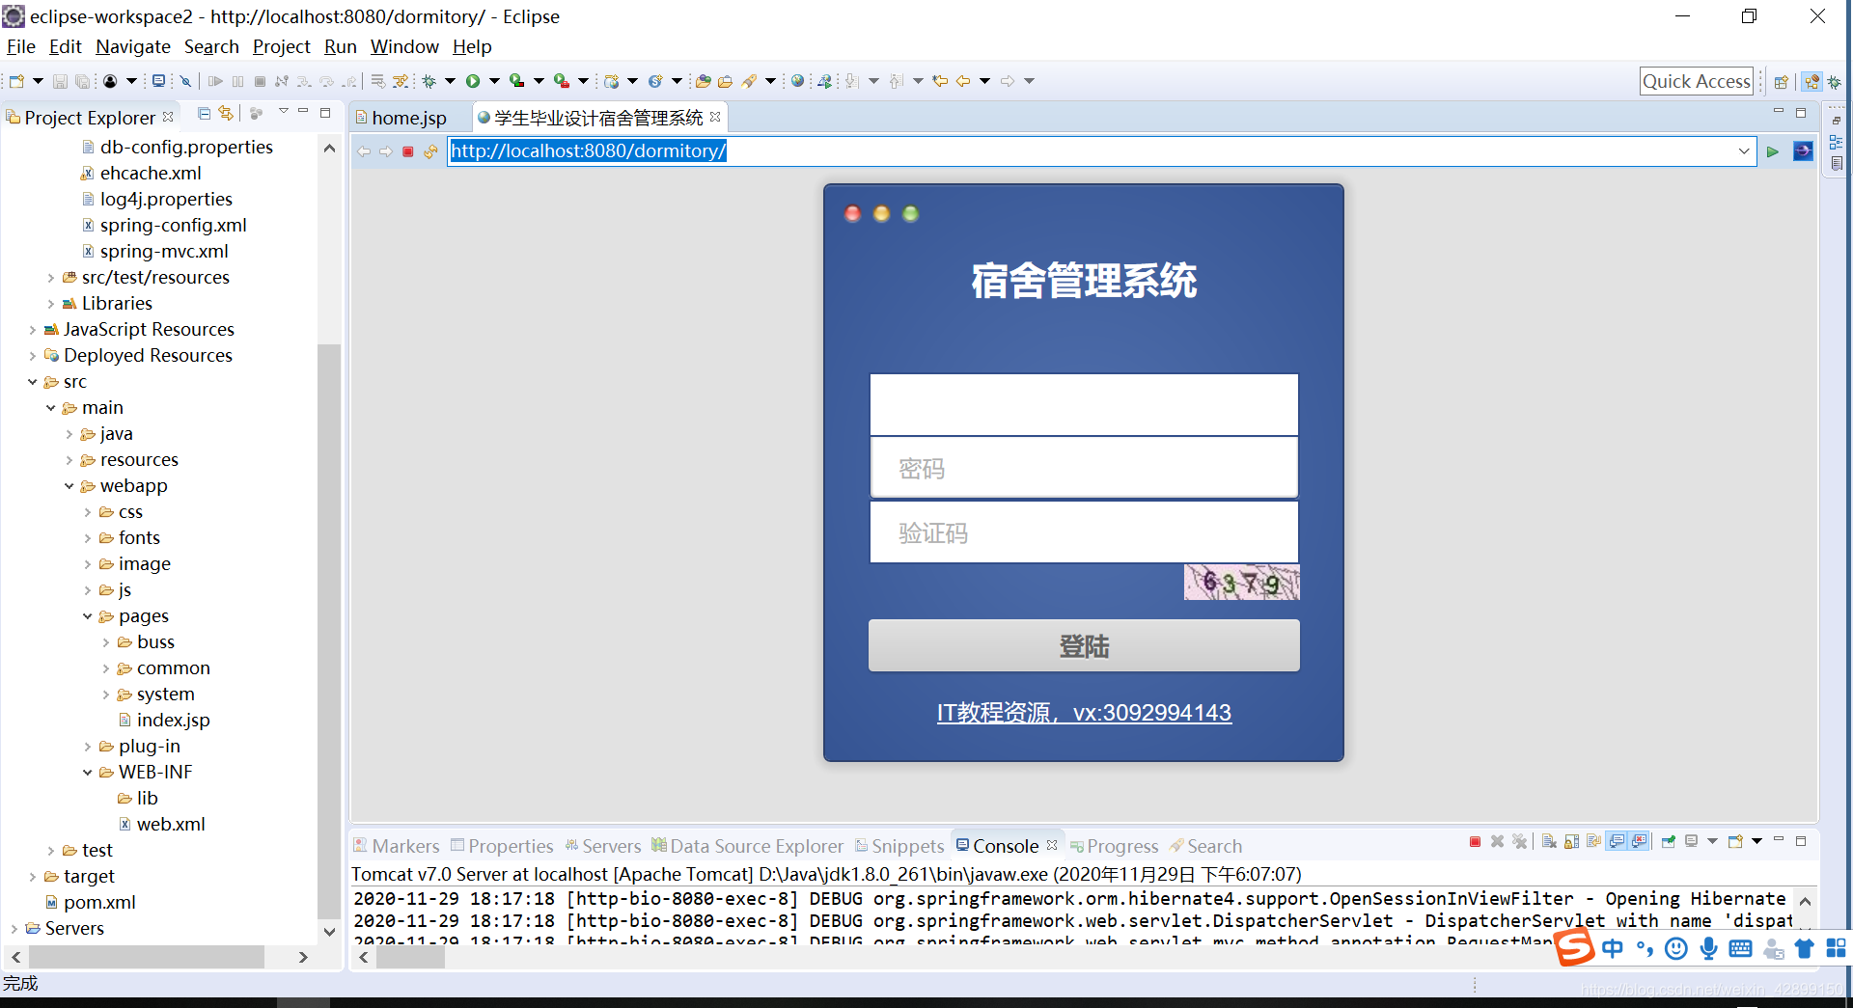Go back in the internal browser
Viewport: 1853px width, 1008px height.
(364, 151)
